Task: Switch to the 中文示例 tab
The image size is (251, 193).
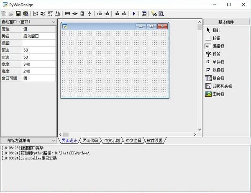Action: coord(112,141)
